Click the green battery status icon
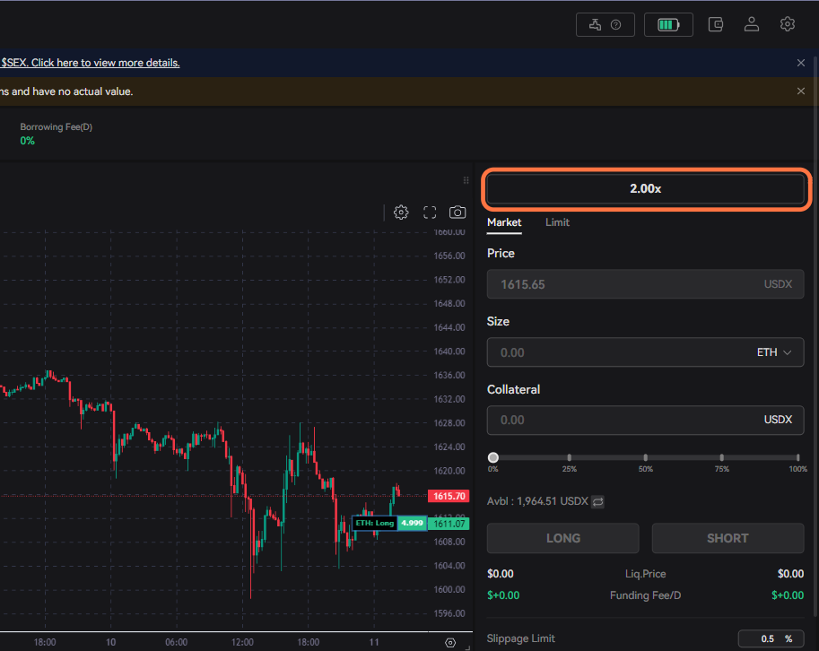Viewport: 819px width, 651px height. click(668, 24)
